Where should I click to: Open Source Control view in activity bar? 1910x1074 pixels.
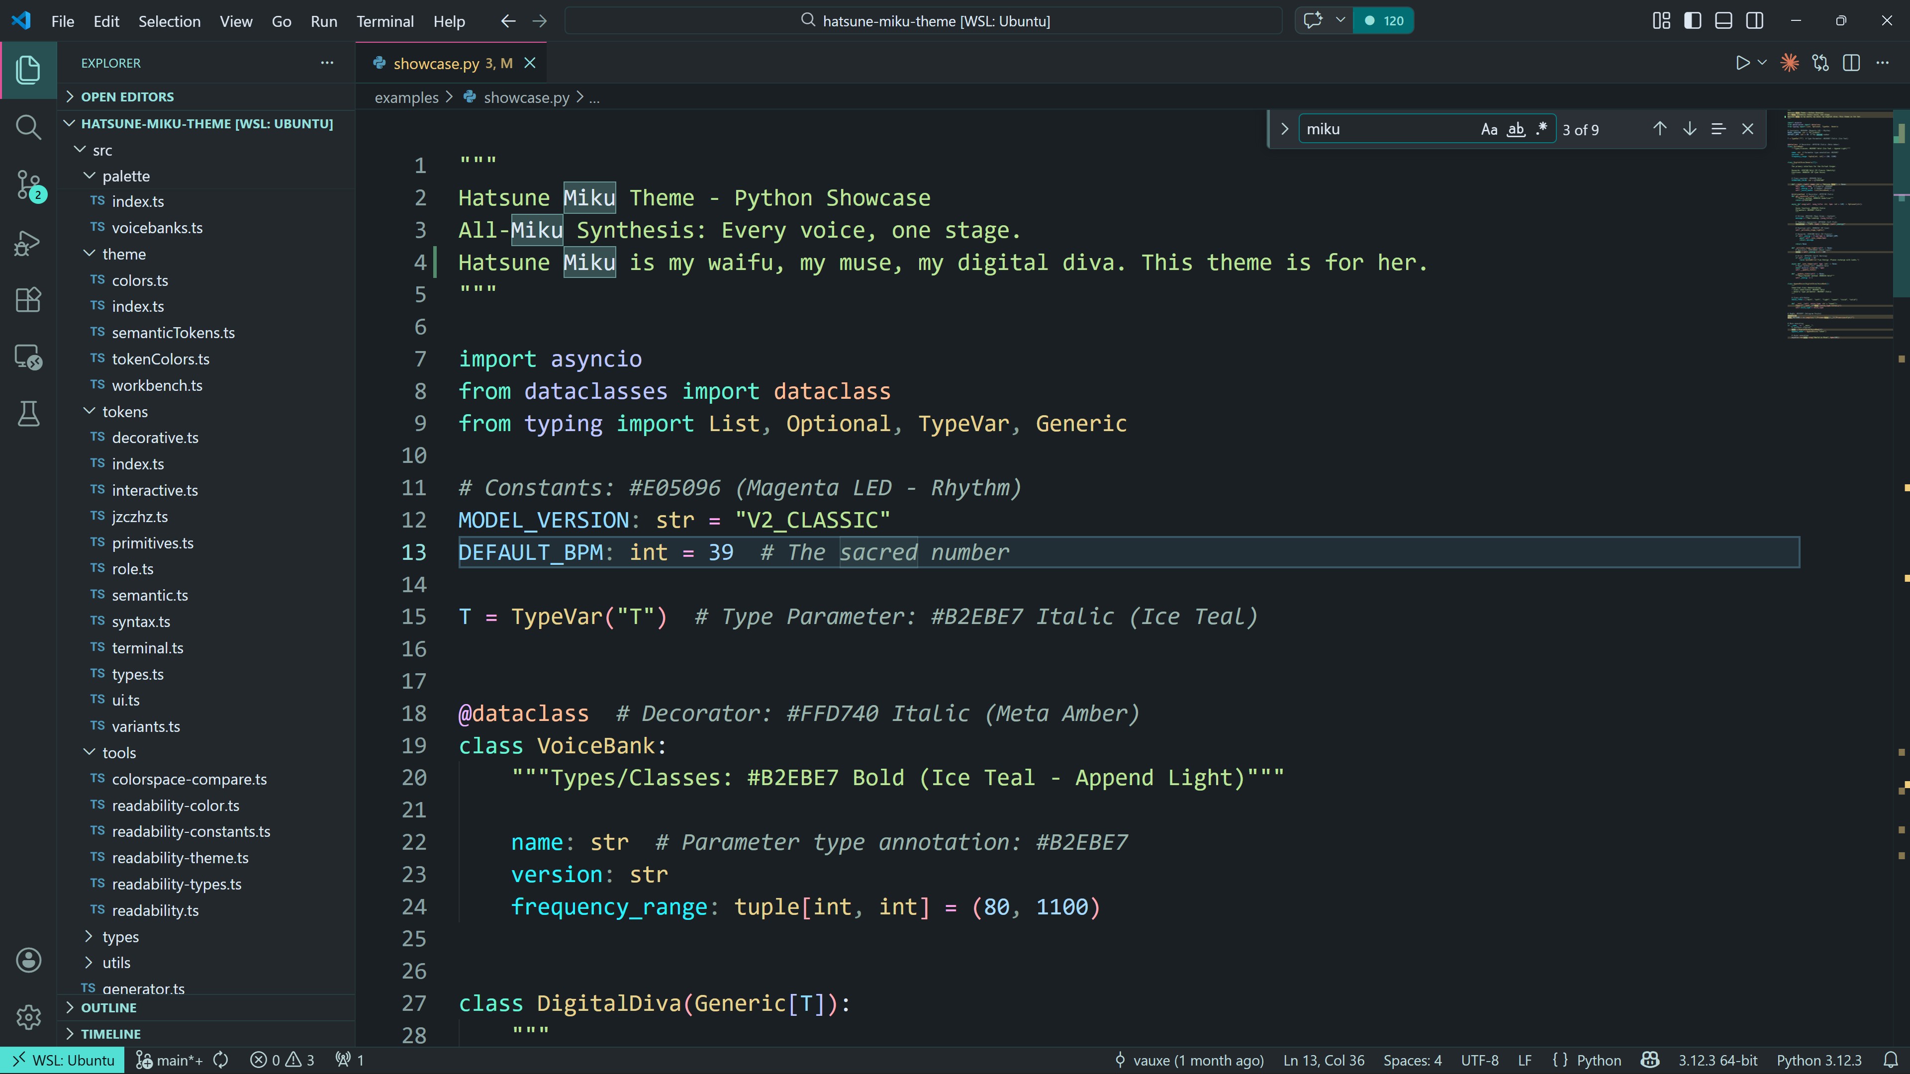(x=28, y=185)
